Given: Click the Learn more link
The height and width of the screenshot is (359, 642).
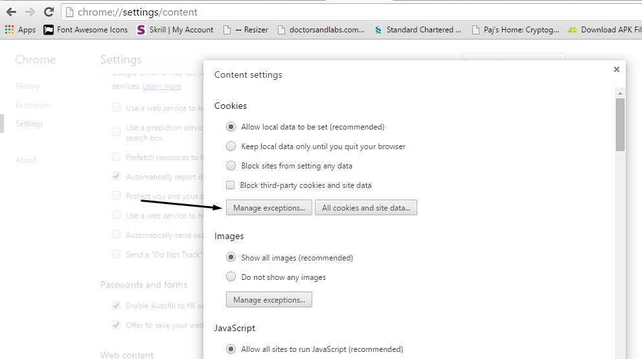Looking at the screenshot, I should (x=162, y=86).
